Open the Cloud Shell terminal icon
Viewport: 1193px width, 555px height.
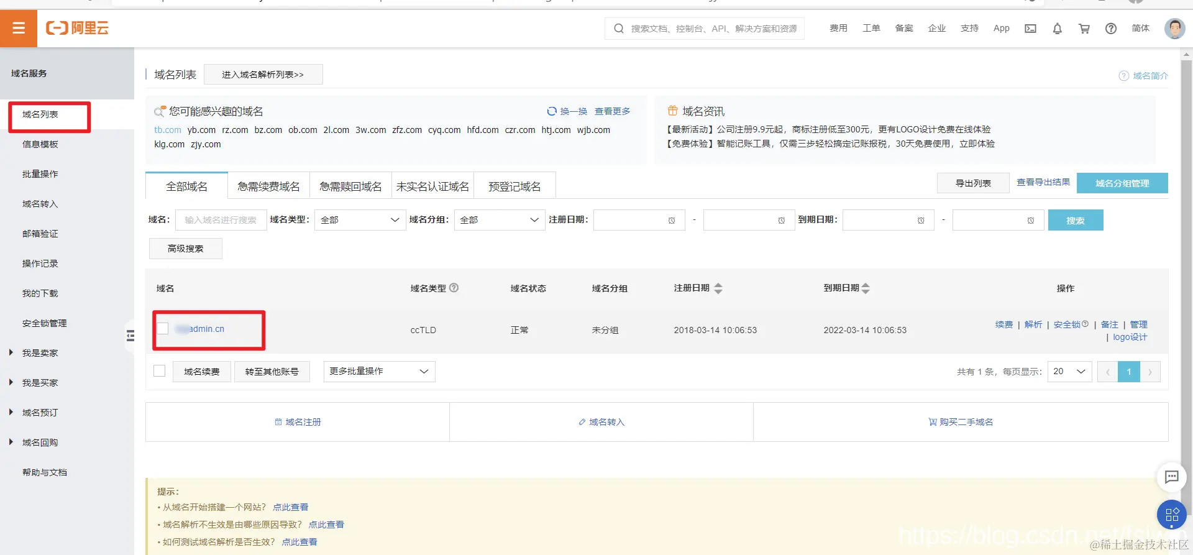tap(1030, 29)
